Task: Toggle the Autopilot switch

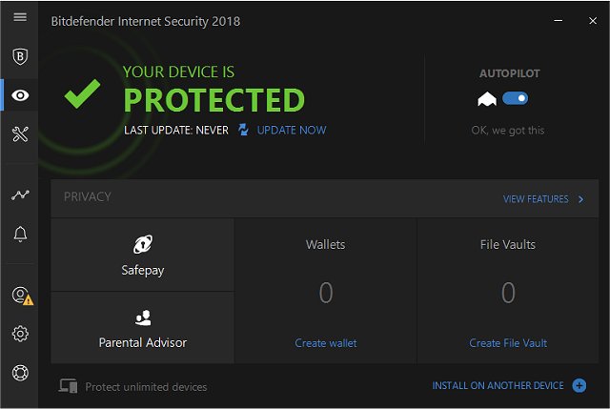Action: [515, 98]
